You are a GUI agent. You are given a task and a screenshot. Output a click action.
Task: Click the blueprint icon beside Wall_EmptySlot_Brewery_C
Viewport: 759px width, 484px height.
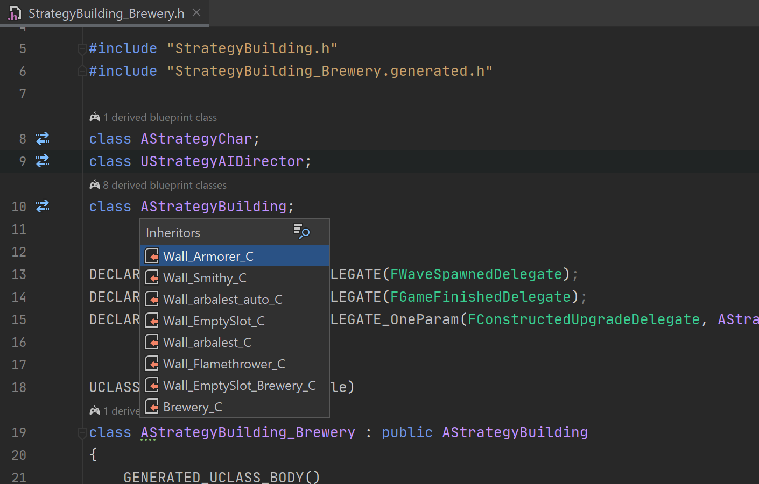coord(152,385)
